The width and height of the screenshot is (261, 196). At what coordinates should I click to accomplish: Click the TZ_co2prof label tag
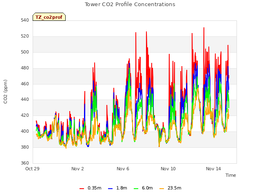[x=49, y=17]
